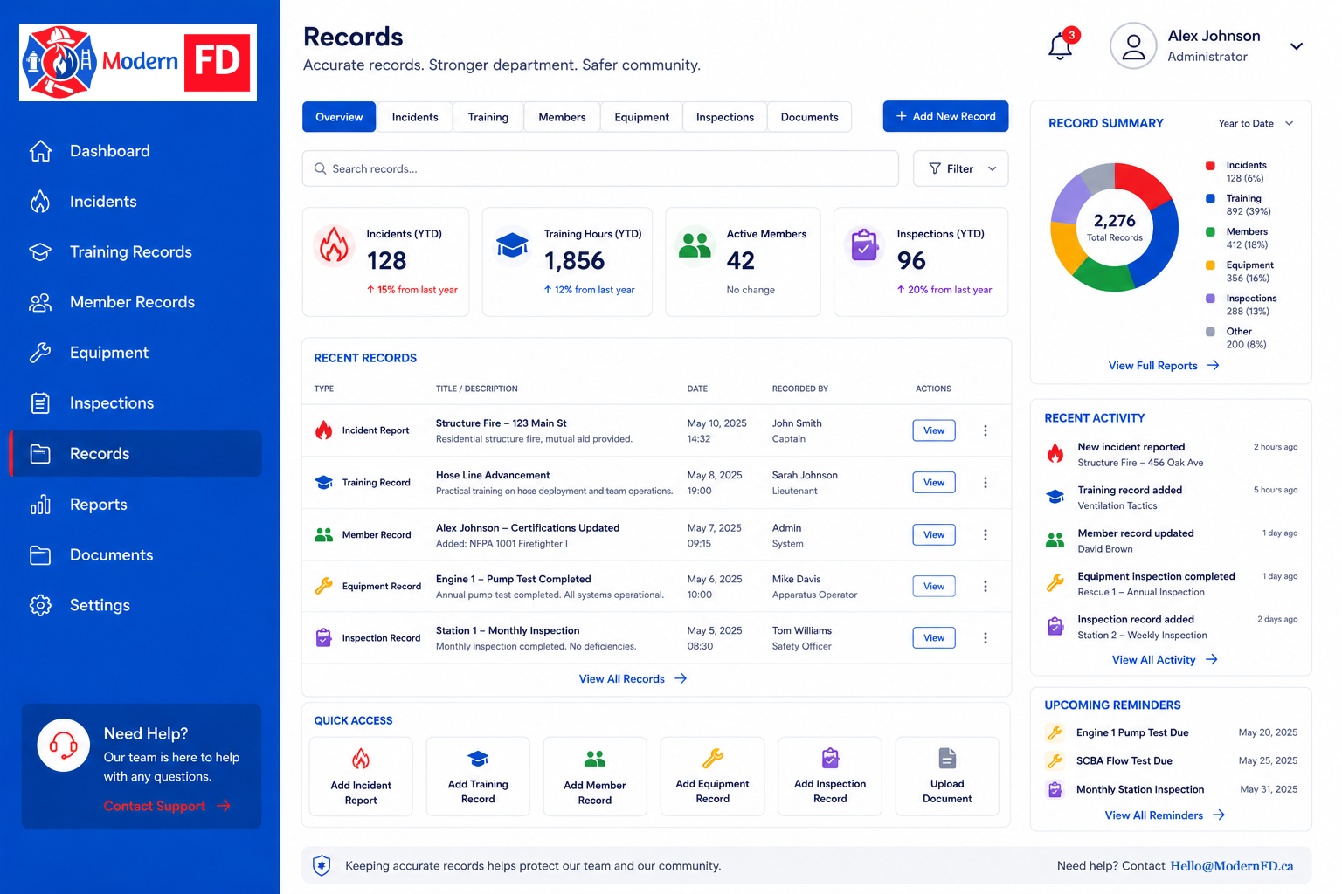Open the notifications bell icon
Image resolution: width=1342 pixels, height=894 pixels.
click(1061, 46)
